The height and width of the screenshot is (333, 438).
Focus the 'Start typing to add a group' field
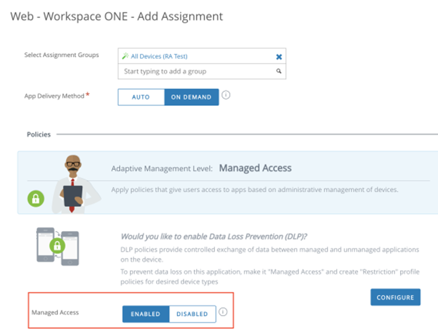(197, 71)
